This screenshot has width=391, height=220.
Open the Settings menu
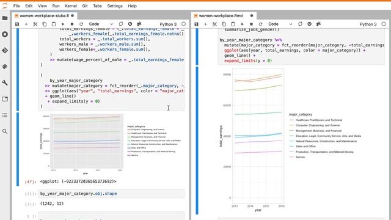pyautogui.click(x=115, y=5)
